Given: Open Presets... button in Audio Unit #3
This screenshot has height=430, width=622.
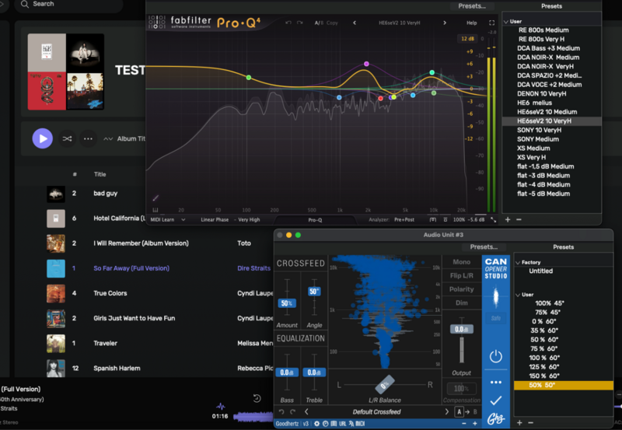Looking at the screenshot, I should (484, 246).
